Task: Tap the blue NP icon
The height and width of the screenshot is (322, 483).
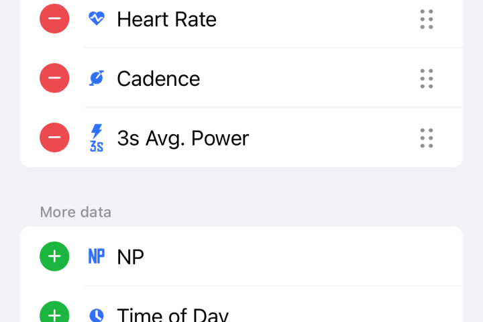Action: (97, 256)
